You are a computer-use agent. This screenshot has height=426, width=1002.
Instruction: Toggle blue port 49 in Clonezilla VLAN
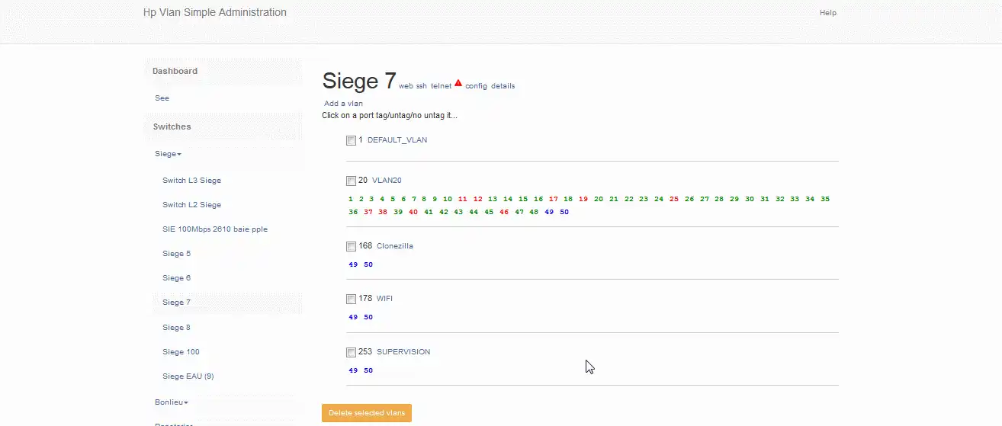pos(353,265)
